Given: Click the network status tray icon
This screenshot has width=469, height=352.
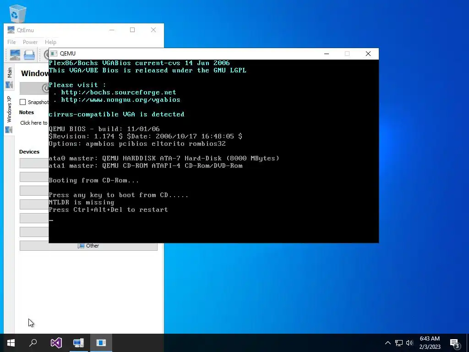Looking at the screenshot, I should click(x=399, y=343).
